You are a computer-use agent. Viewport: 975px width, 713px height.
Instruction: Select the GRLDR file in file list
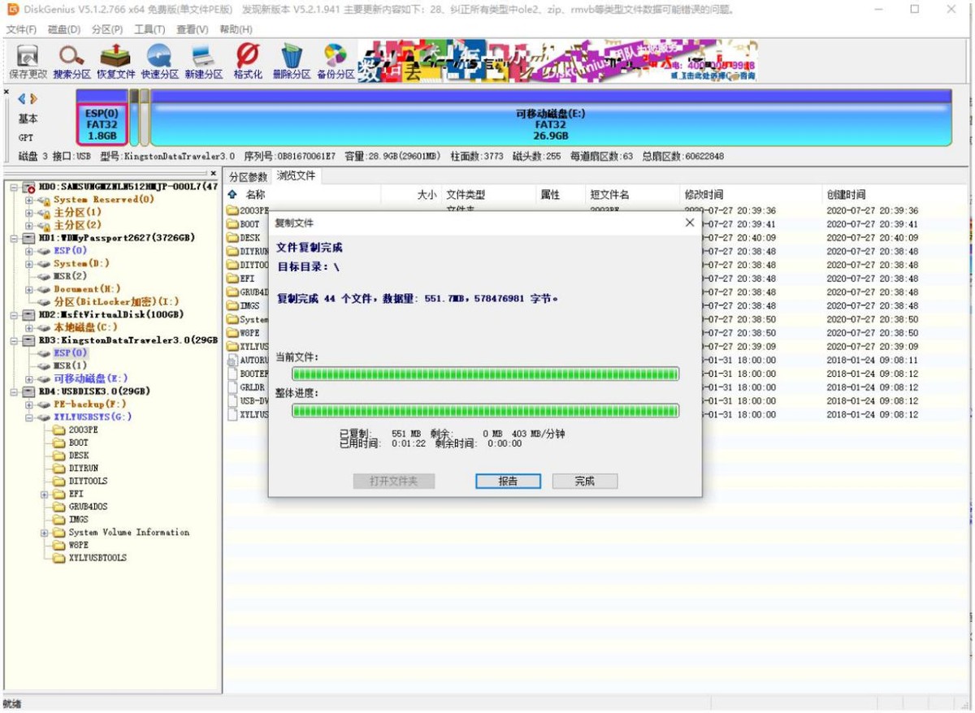[253, 387]
